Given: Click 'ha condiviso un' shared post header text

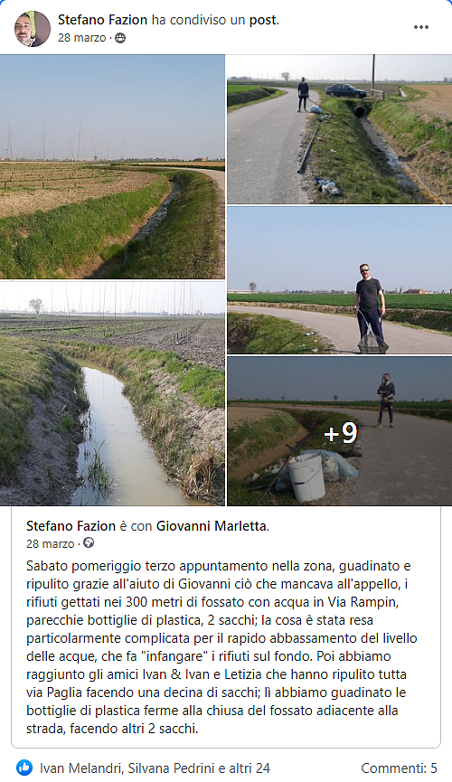Looking at the screenshot, I should (198, 21).
